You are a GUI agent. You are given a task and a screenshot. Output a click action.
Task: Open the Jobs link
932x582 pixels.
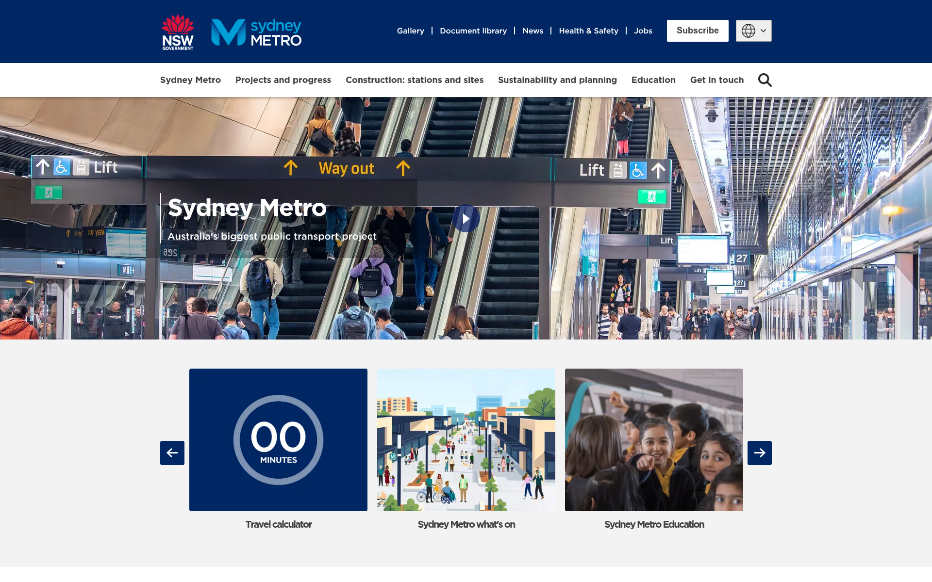(x=643, y=31)
